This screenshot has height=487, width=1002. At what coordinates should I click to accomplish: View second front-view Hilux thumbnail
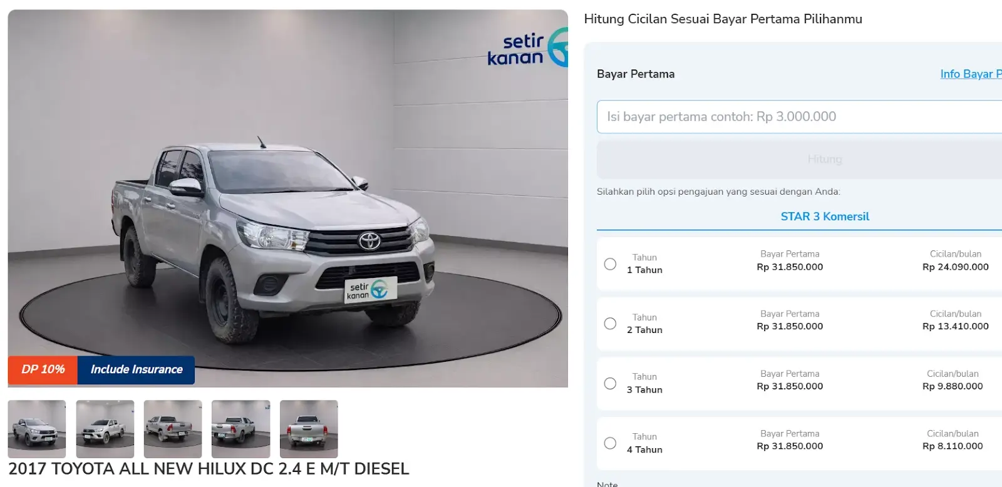[105, 429]
